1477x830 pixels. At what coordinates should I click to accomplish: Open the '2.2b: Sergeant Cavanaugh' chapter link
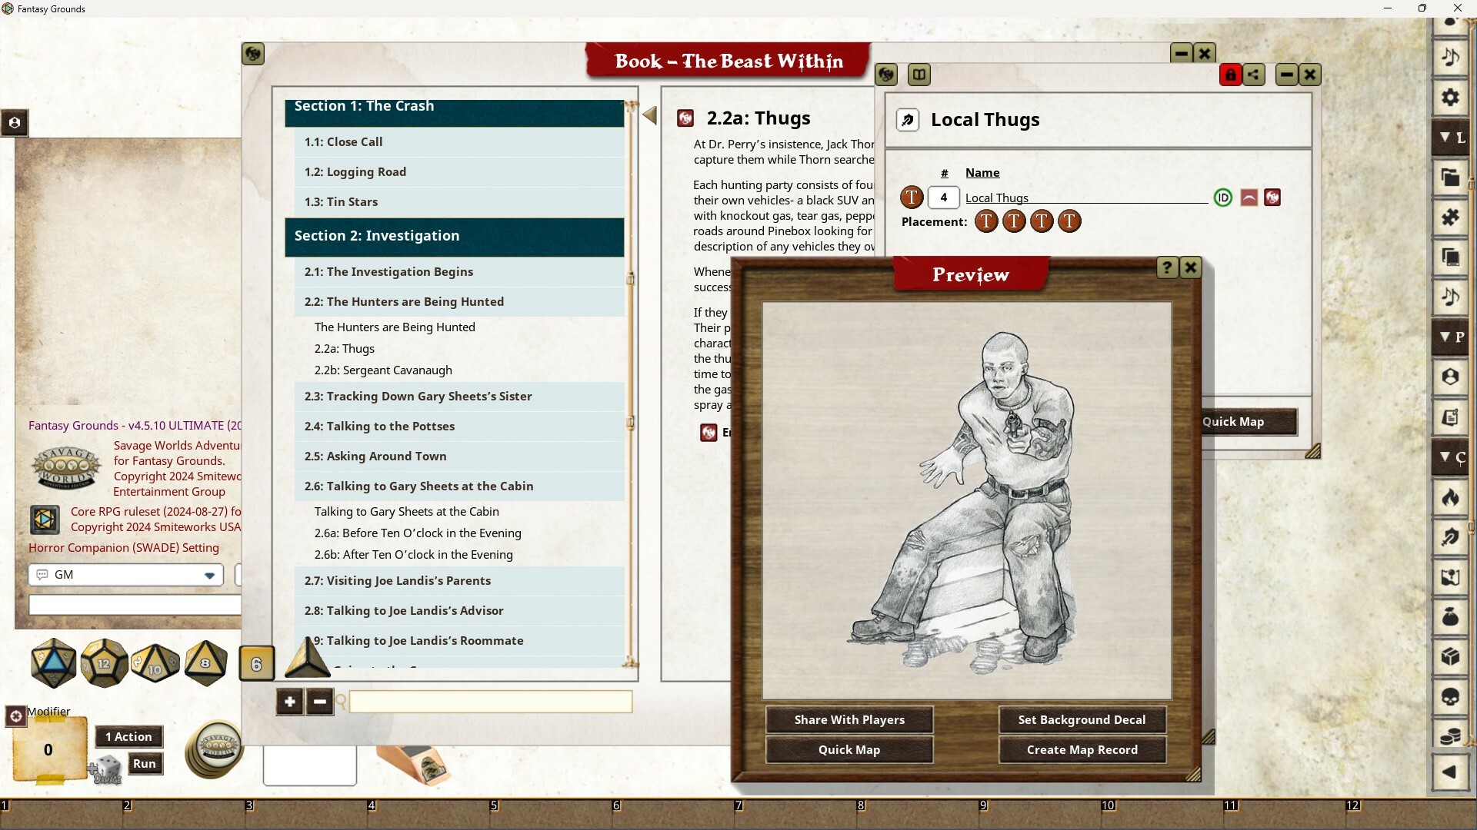click(382, 370)
